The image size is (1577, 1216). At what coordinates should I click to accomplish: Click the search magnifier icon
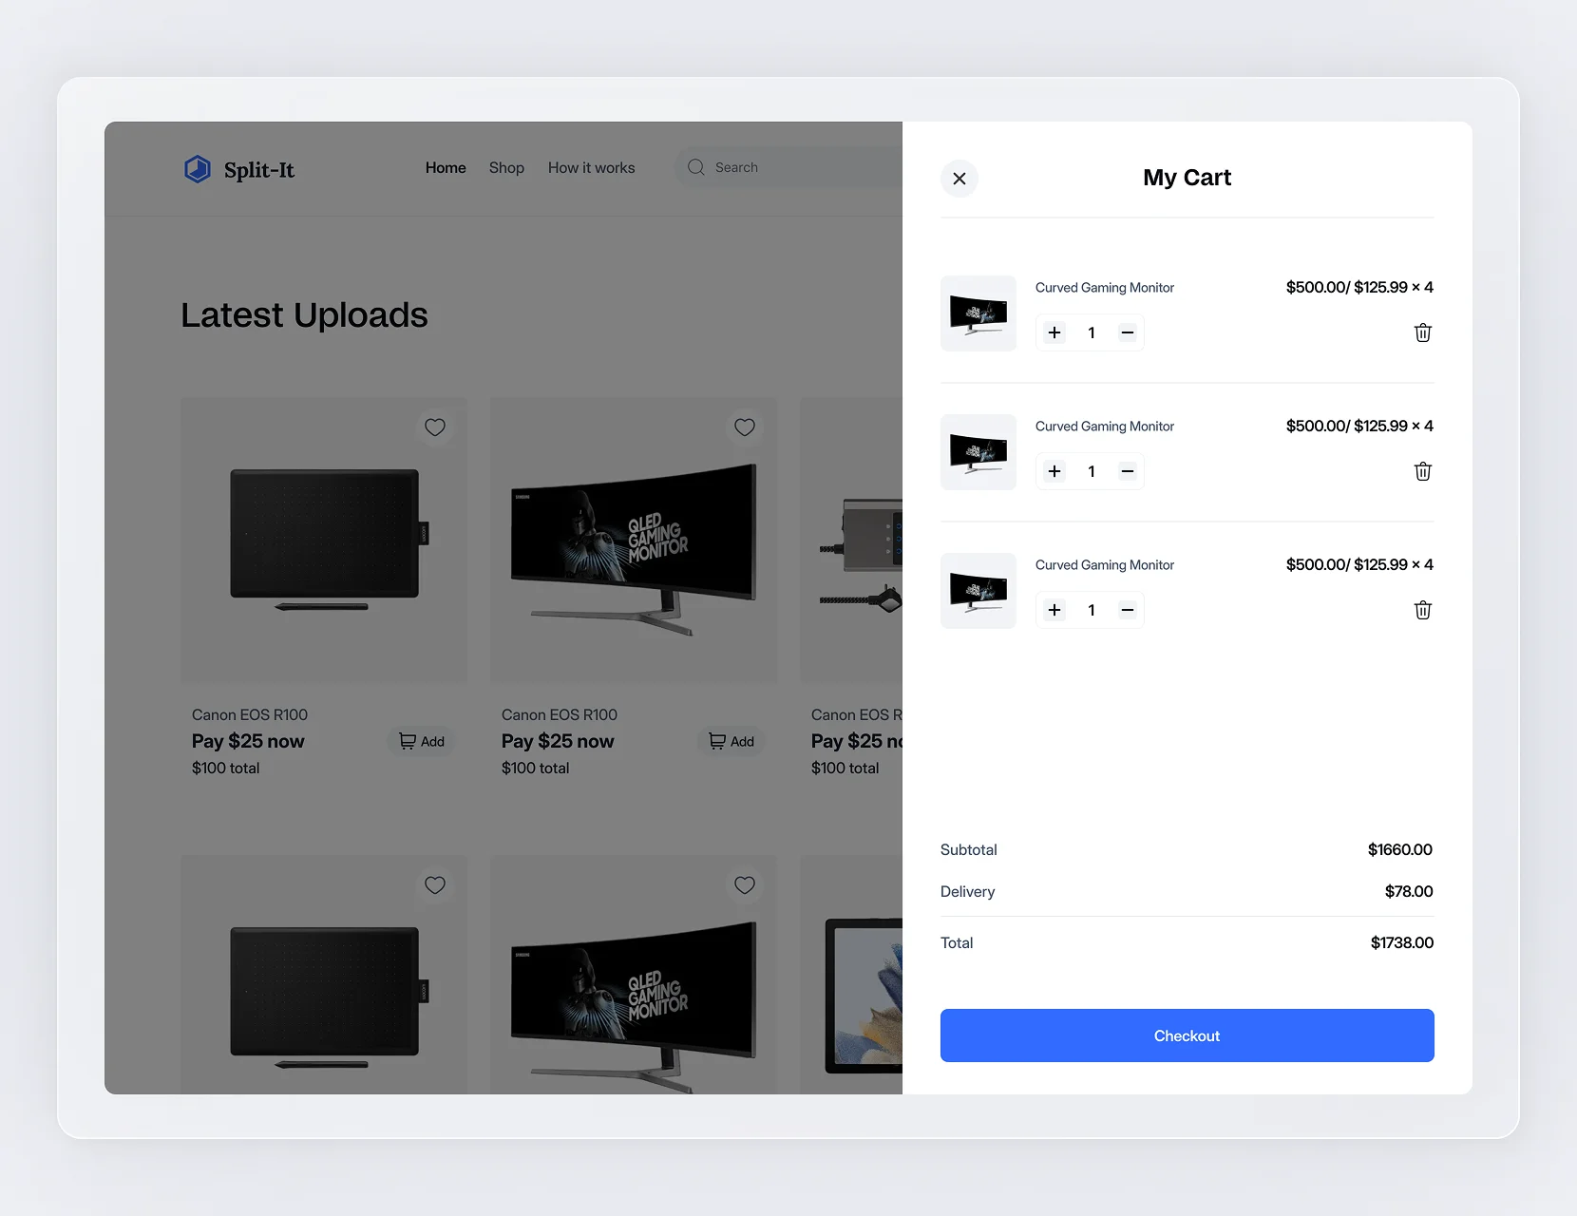(x=696, y=167)
